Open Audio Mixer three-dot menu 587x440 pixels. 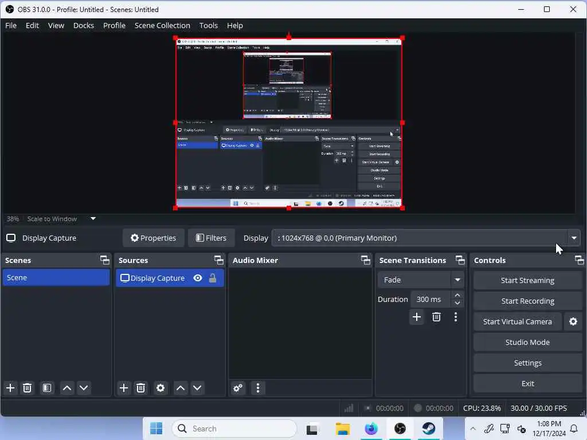pos(258,388)
